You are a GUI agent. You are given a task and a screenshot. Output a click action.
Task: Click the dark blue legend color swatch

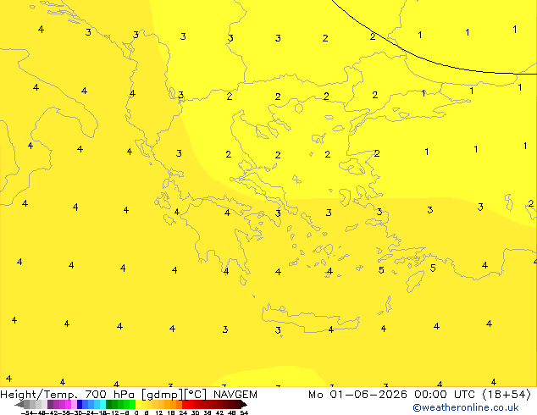click(x=80, y=404)
